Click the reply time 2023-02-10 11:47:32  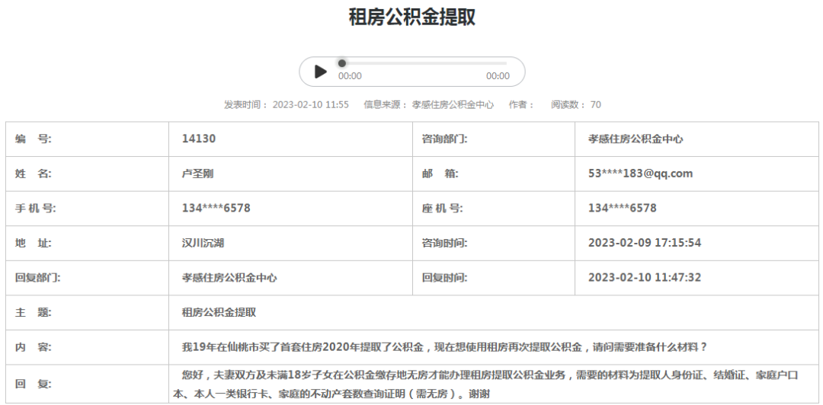(x=645, y=278)
